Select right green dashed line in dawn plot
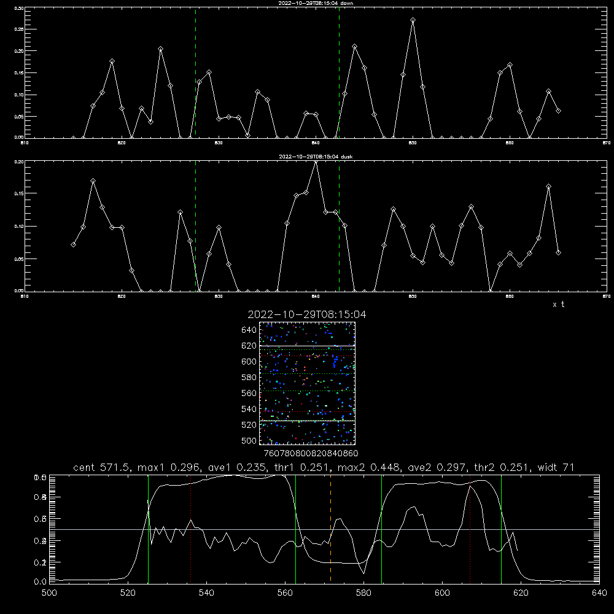 point(339,72)
